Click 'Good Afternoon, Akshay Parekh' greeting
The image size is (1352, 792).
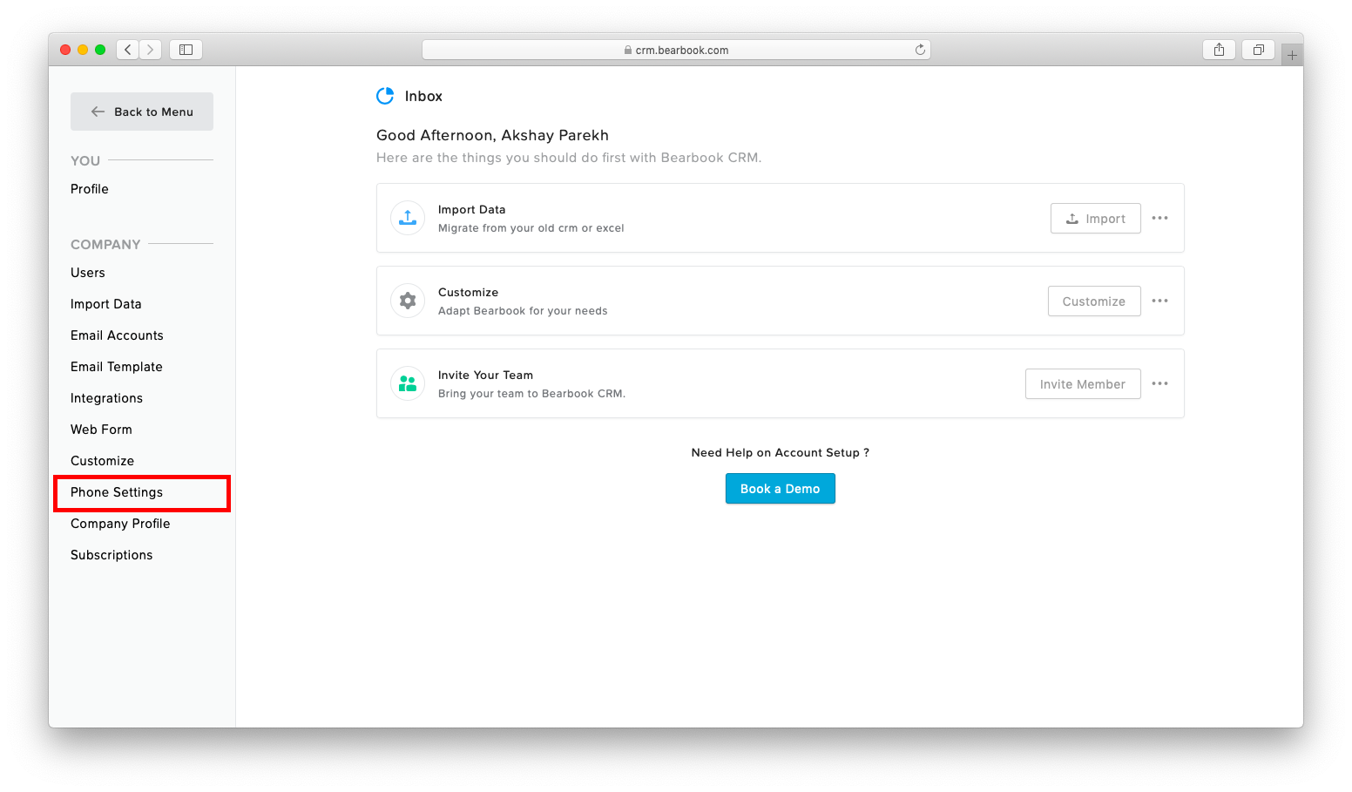(492, 135)
